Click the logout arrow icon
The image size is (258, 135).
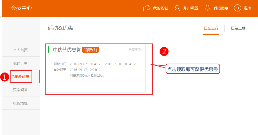coord(237,8)
